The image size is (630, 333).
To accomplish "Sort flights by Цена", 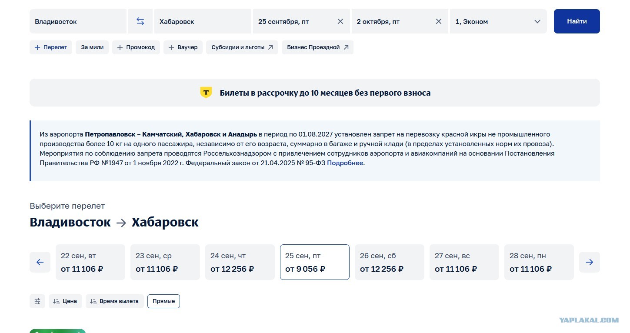I will point(65,301).
